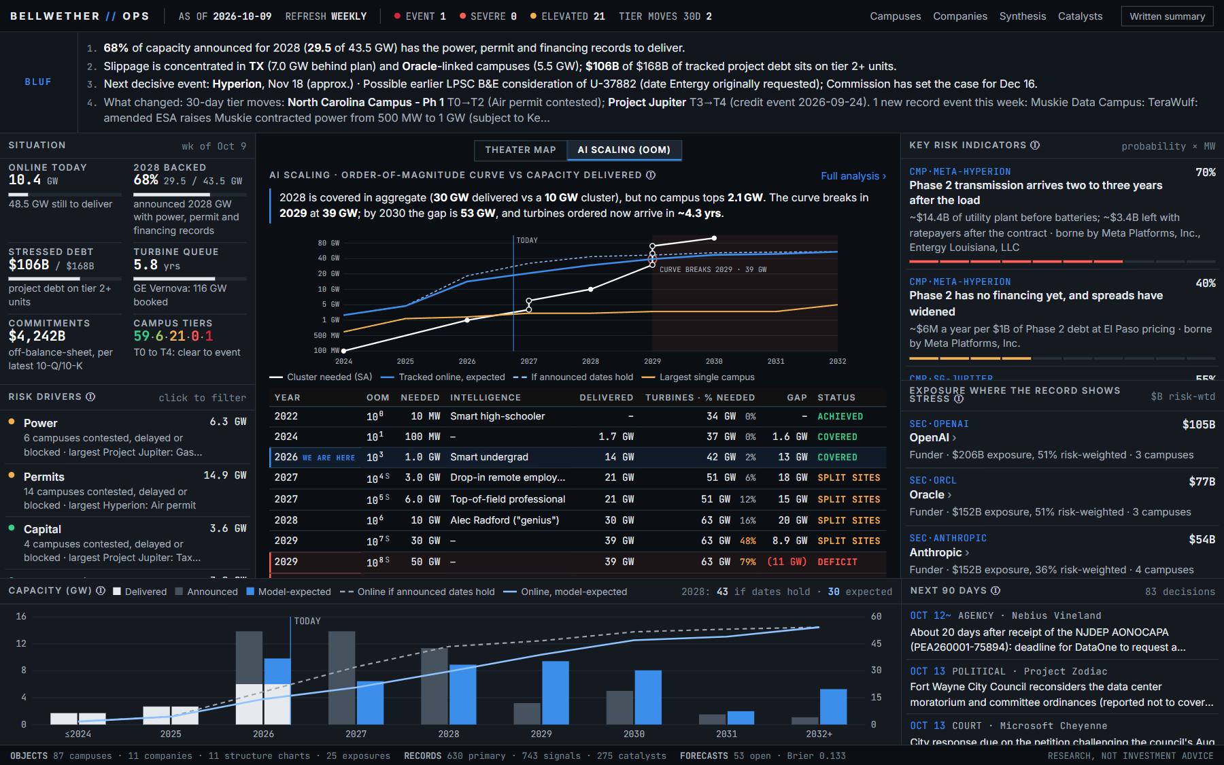Click info icon beside Next 90 Days
The image size is (1224, 765).
point(996,590)
